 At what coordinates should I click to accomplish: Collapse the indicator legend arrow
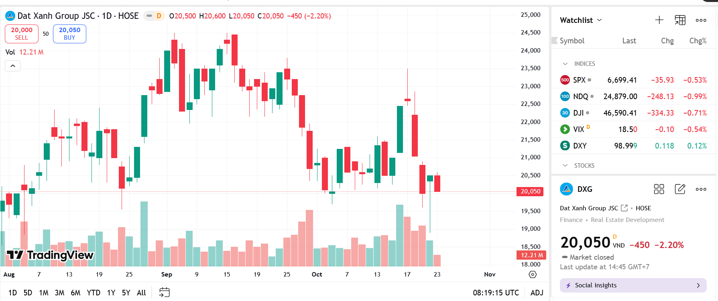pos(13,66)
